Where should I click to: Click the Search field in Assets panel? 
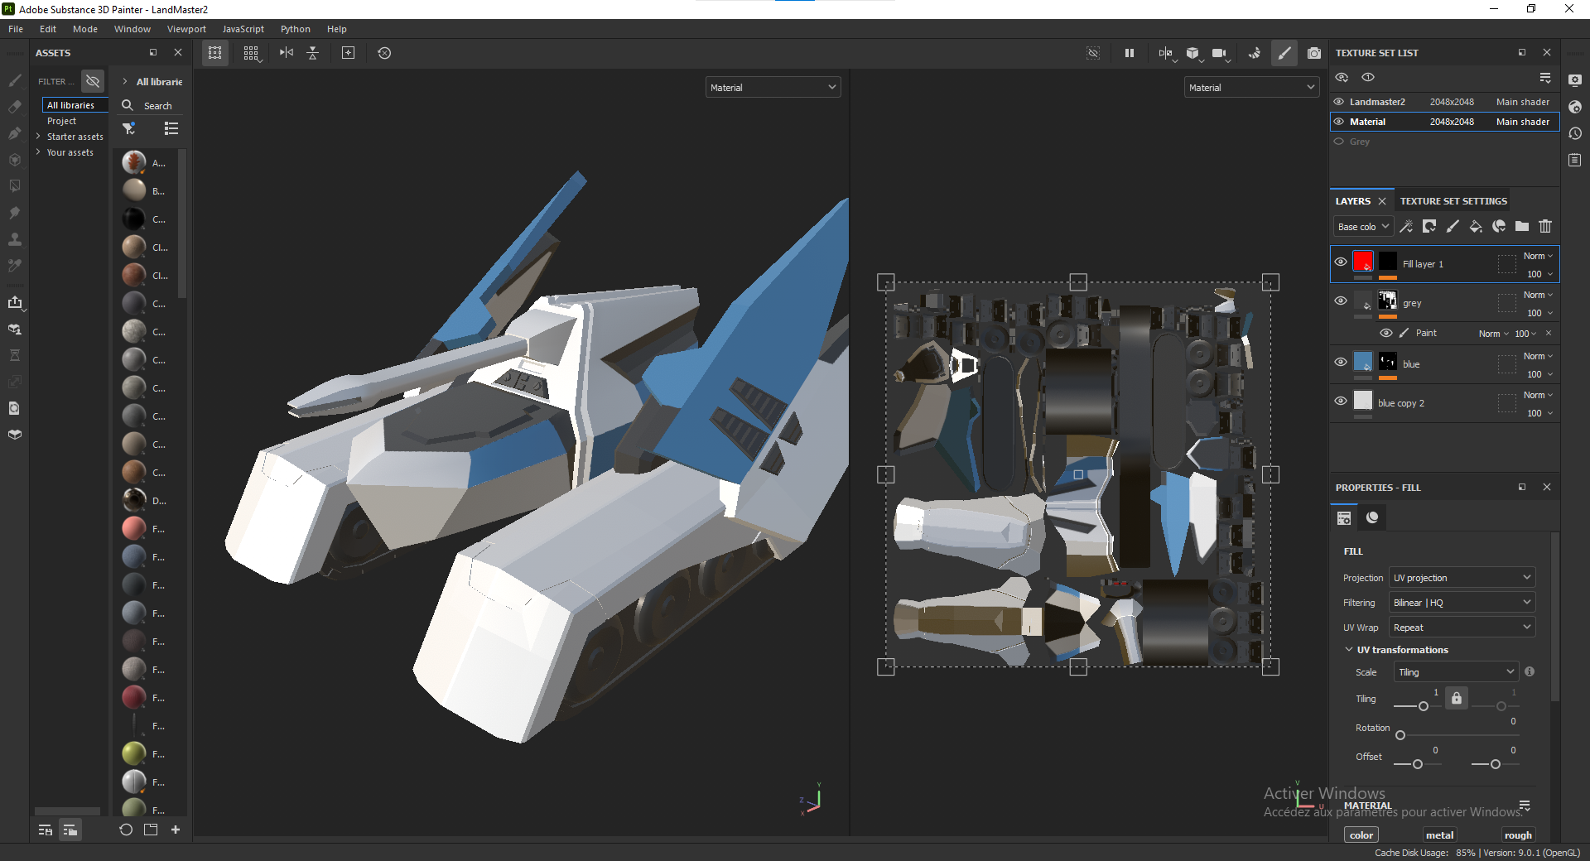pos(157,106)
